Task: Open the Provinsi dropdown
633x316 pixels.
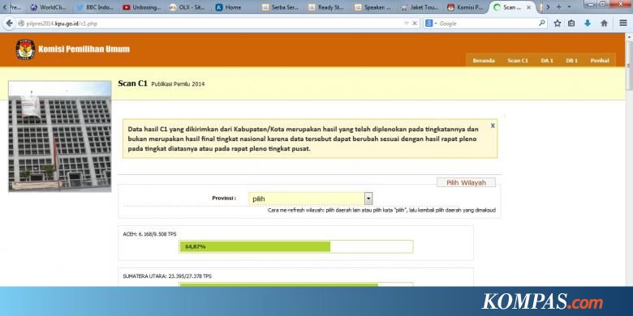Action: (x=310, y=199)
